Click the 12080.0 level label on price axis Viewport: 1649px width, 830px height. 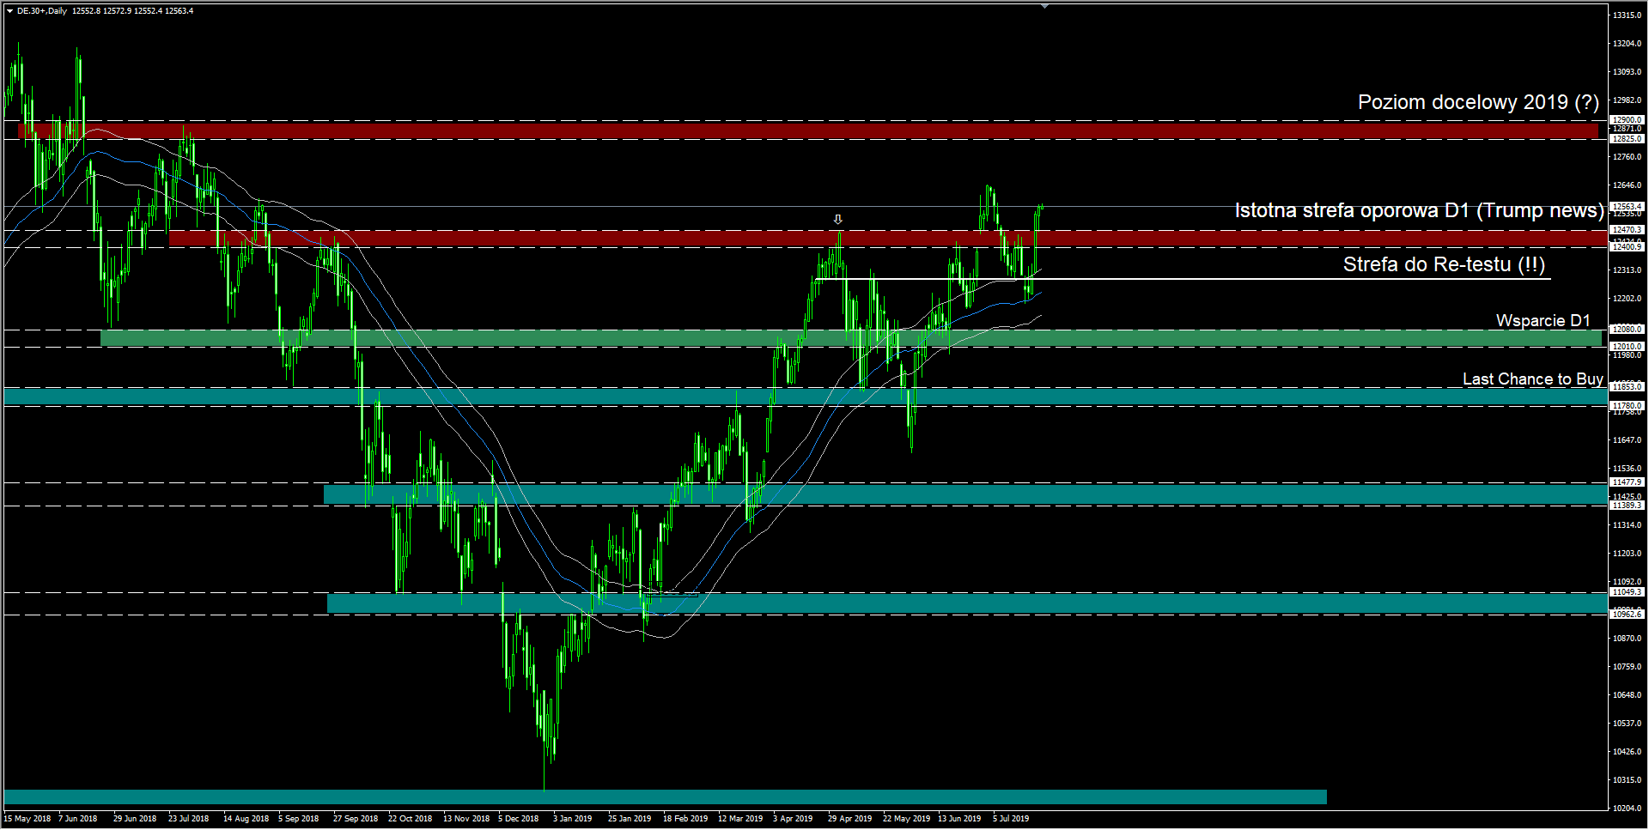(1627, 329)
